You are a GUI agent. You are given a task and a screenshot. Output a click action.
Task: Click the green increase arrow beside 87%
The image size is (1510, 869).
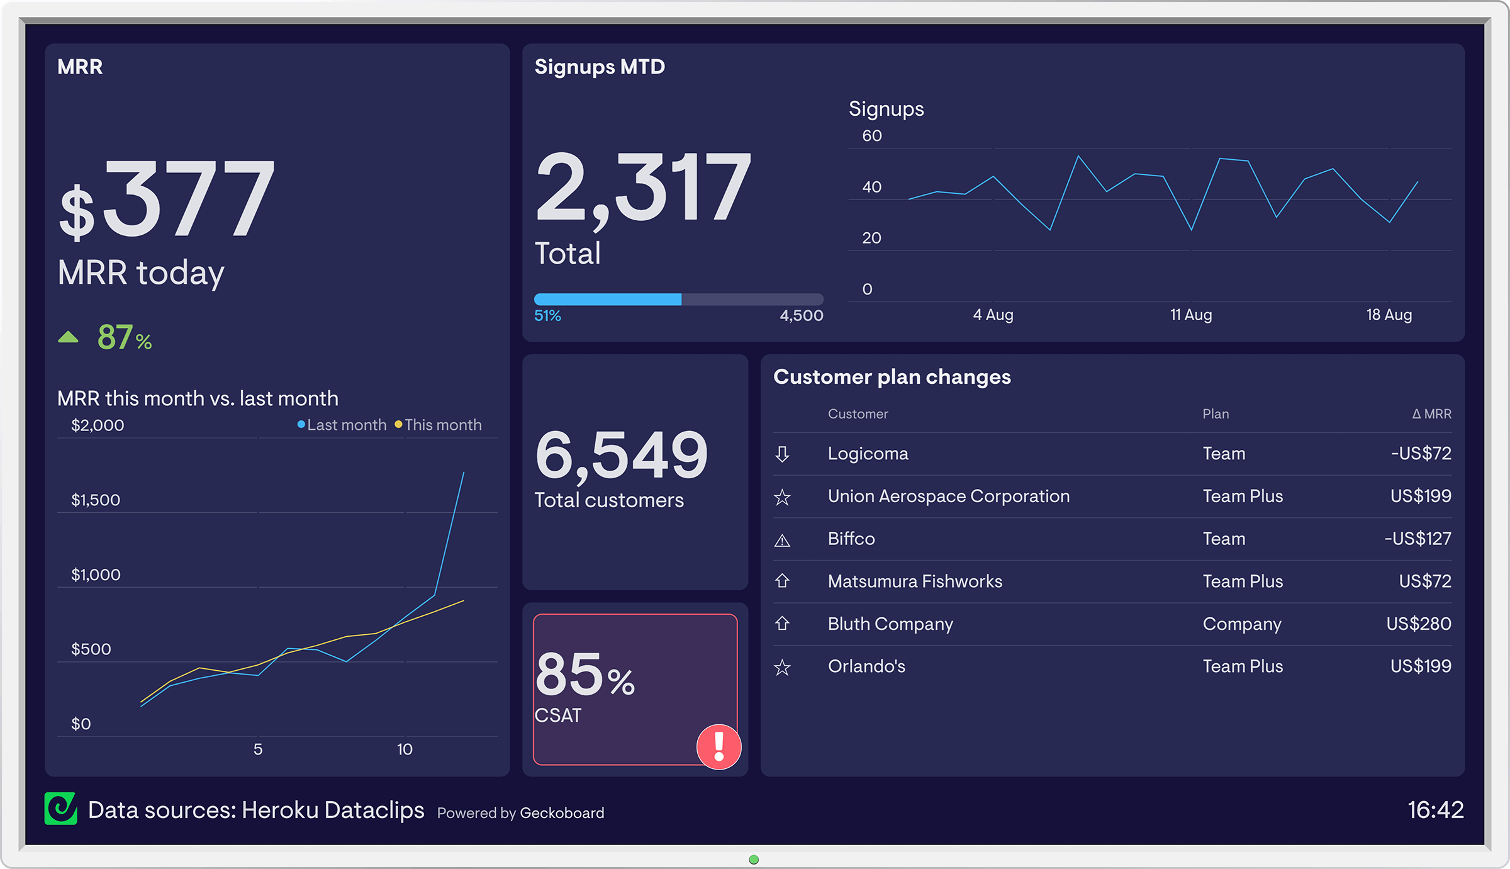point(69,337)
